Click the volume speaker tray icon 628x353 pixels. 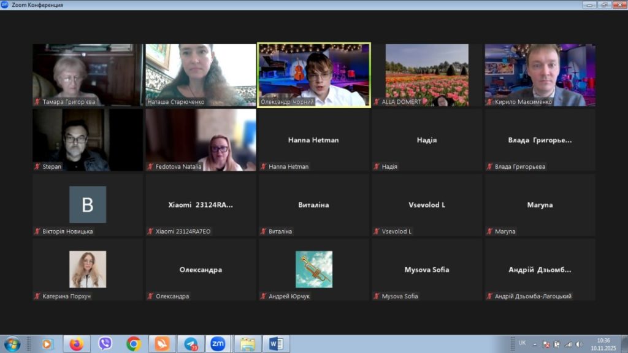click(x=578, y=344)
